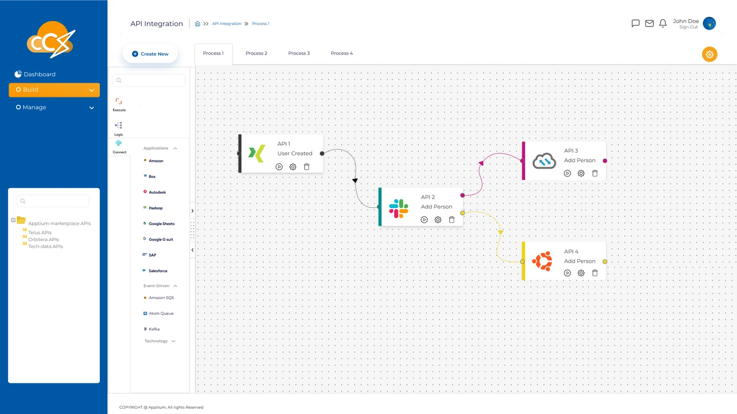Open the mail envelope icon
This screenshot has width=737, height=414.
(x=649, y=24)
